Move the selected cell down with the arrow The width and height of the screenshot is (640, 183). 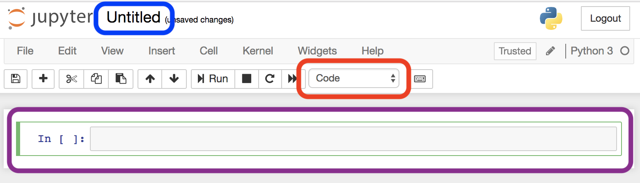click(x=174, y=79)
